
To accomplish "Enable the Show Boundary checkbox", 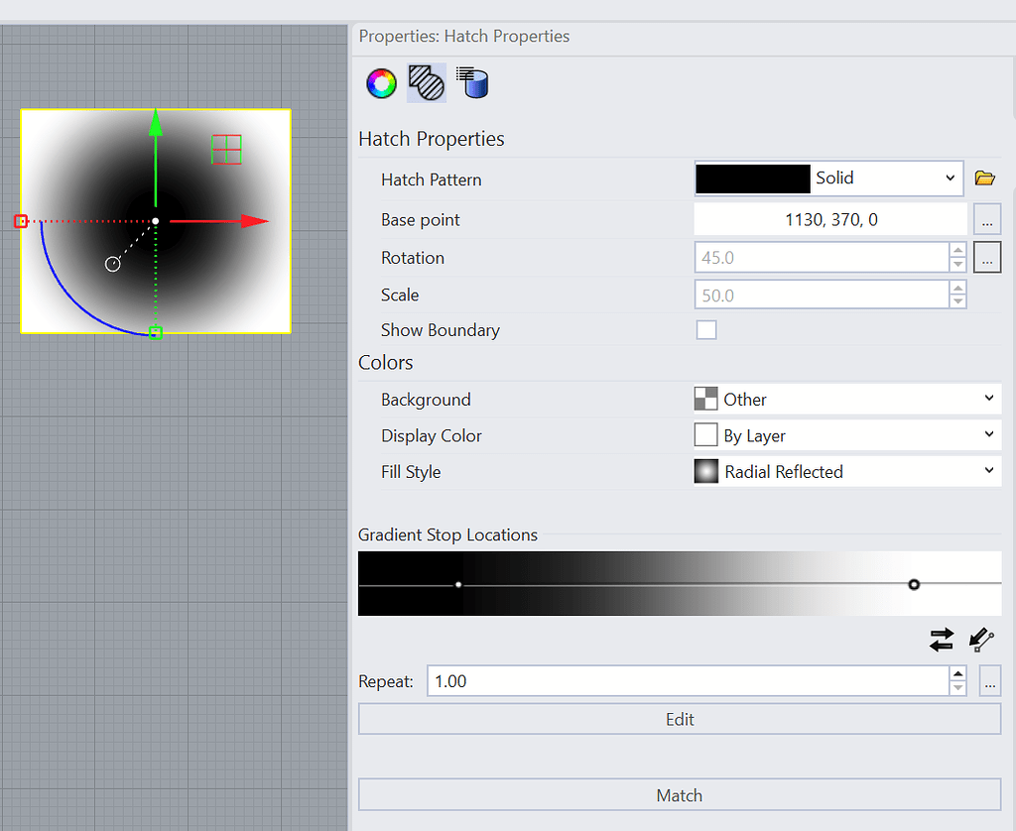I will point(706,330).
